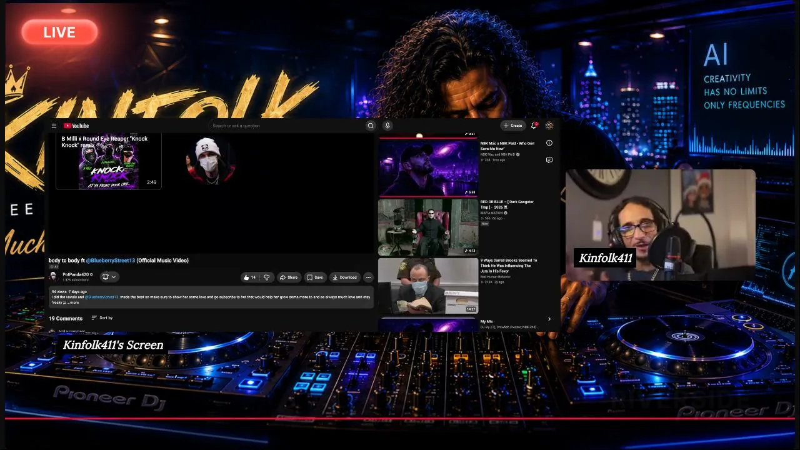800x450 pixels.
Task: Open the PotPanda420 channel avatar
Action: [54, 276]
